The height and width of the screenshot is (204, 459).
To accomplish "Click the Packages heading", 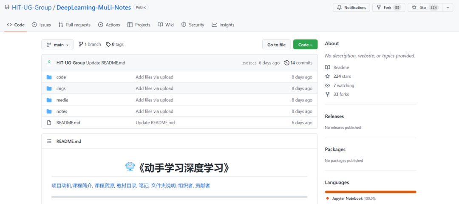I will (x=335, y=149).
